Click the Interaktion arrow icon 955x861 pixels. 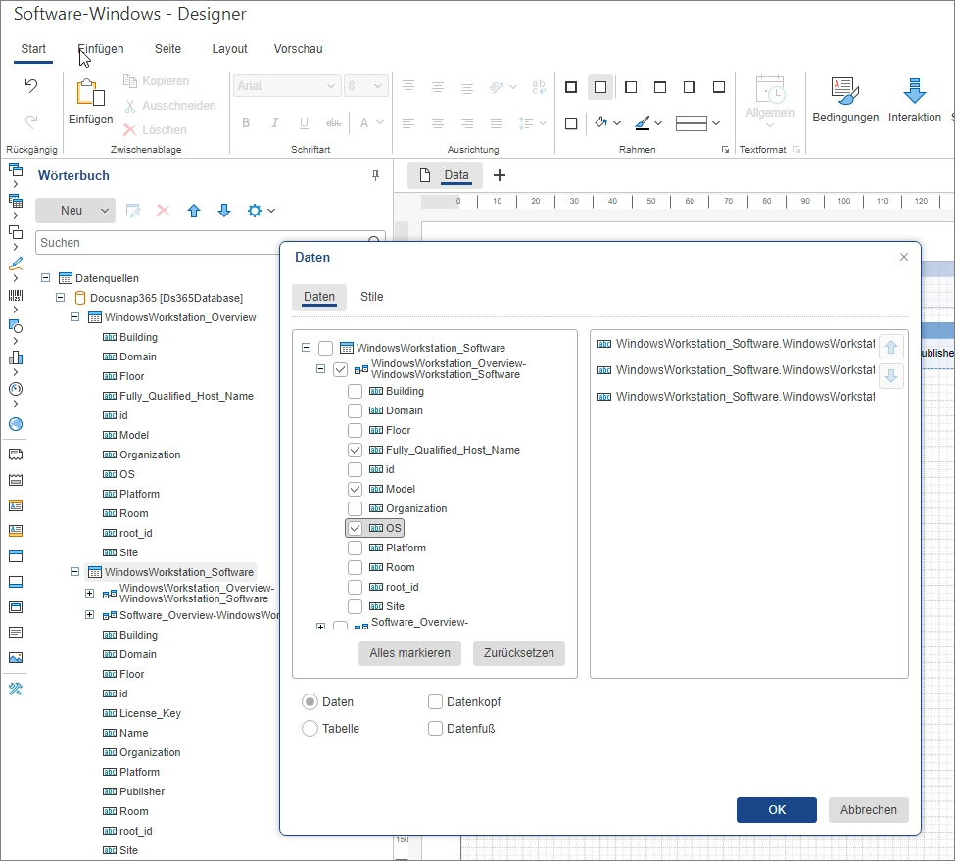914,92
